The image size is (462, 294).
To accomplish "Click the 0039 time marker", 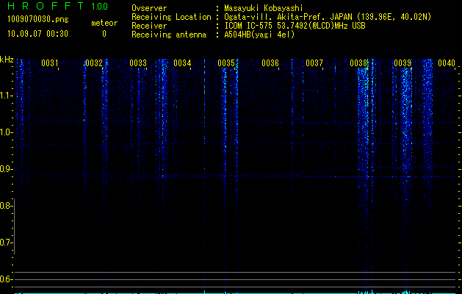I will click(403, 63).
